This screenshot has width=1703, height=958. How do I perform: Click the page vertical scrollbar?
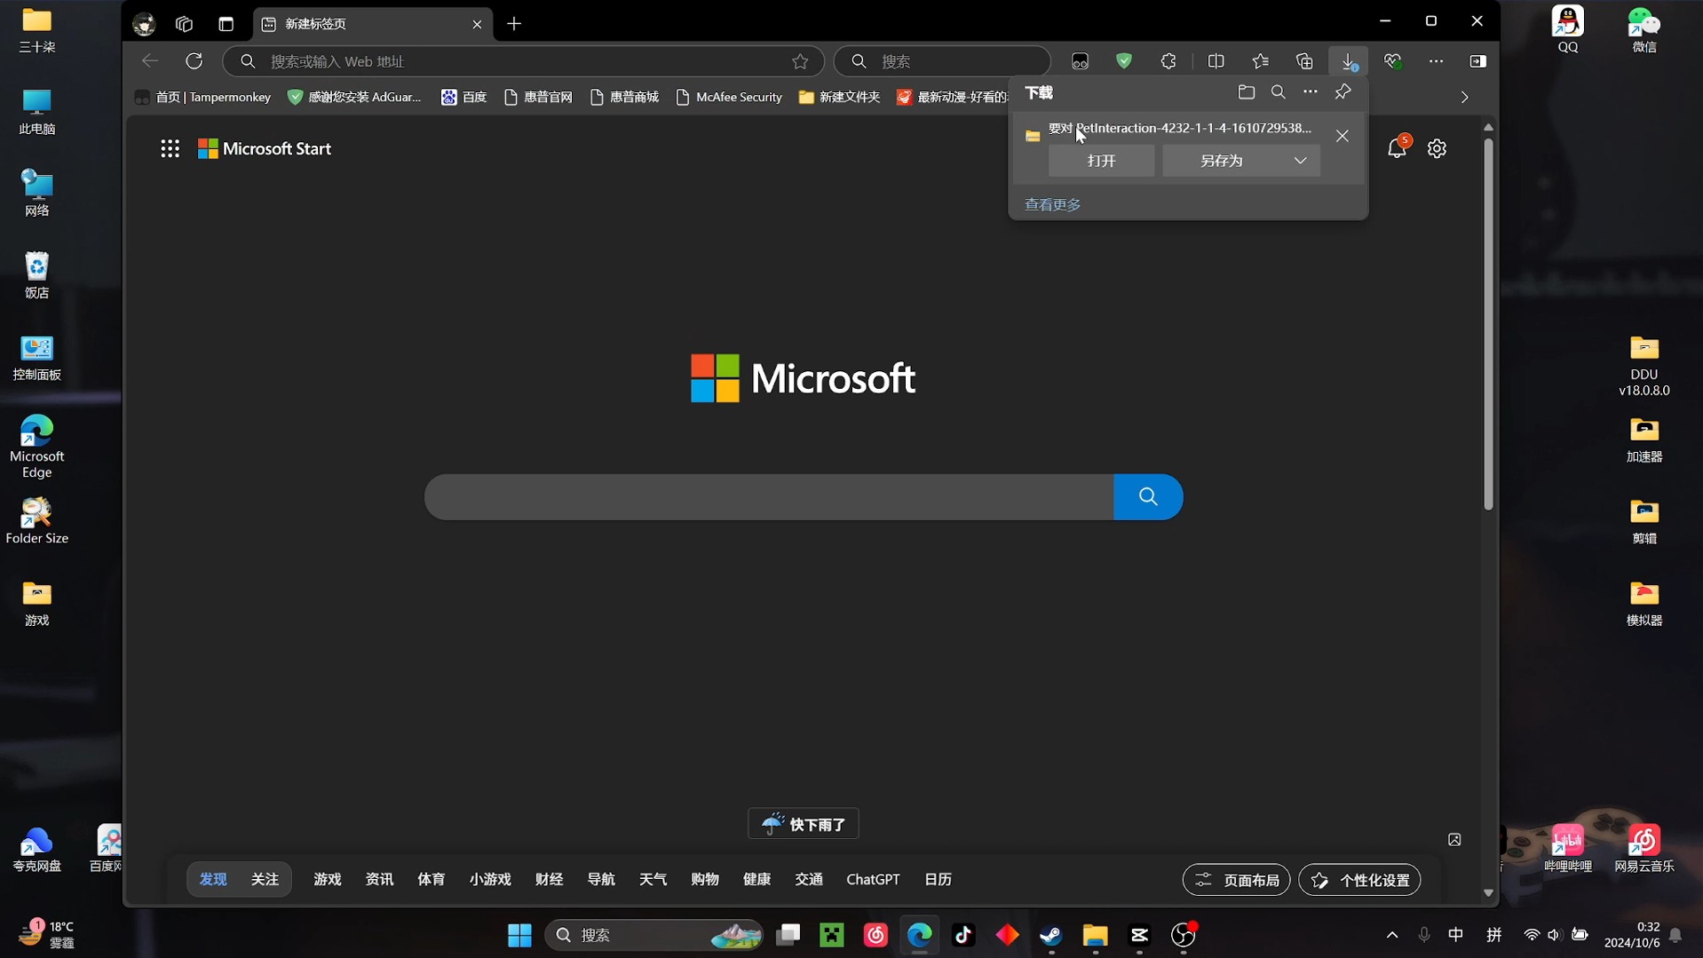click(1488, 324)
